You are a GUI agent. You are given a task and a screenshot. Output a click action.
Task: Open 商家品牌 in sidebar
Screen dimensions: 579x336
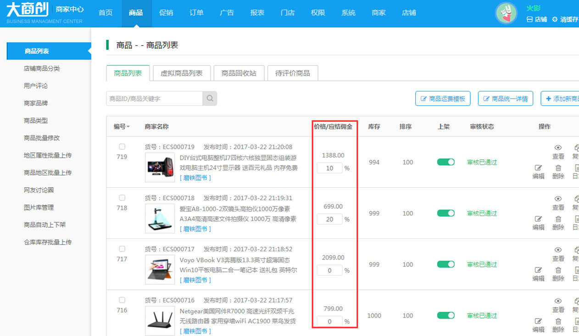point(36,103)
